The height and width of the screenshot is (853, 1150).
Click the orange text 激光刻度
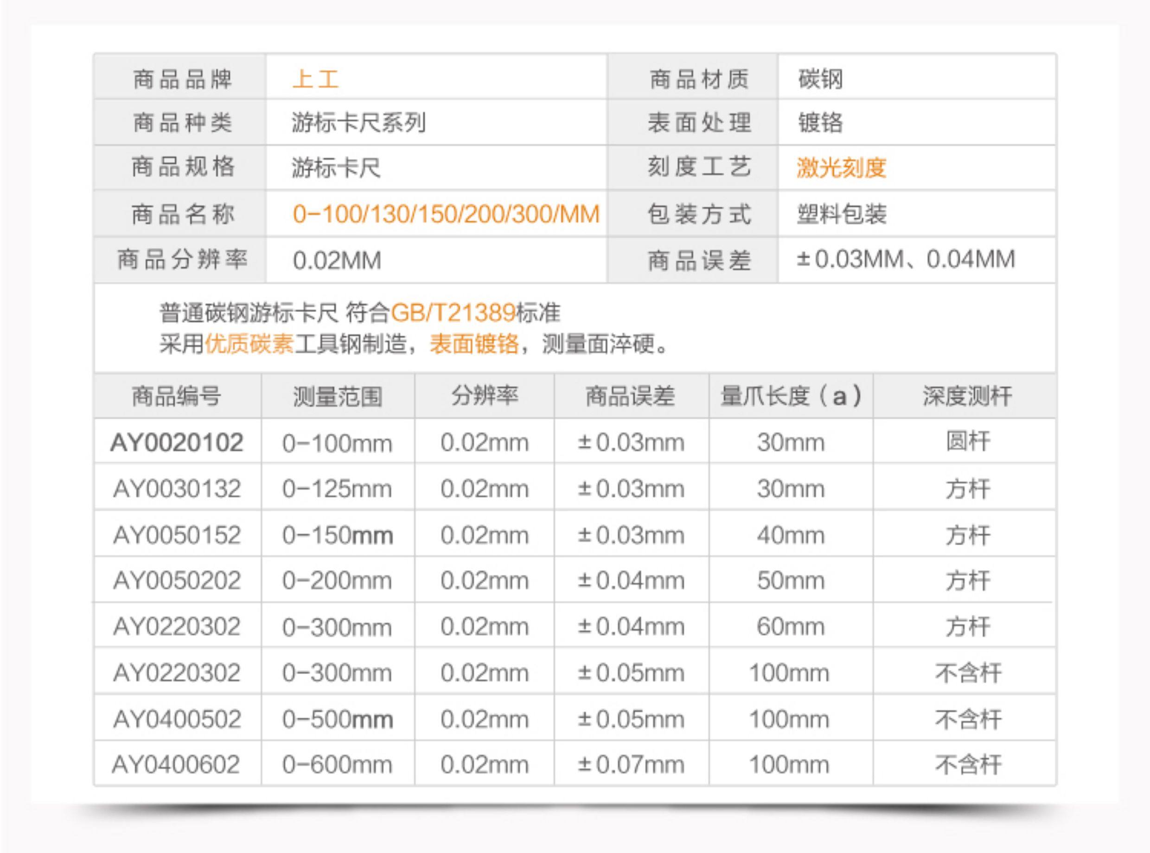(x=841, y=168)
